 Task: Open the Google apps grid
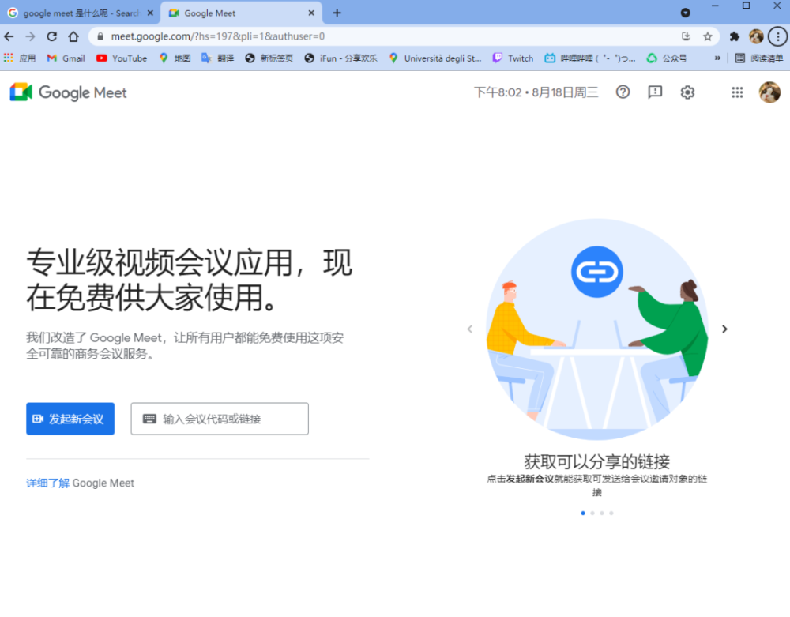point(737,92)
